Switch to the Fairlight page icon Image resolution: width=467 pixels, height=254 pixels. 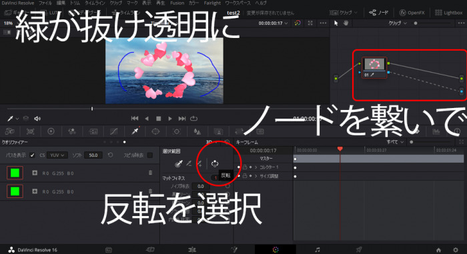(318, 249)
